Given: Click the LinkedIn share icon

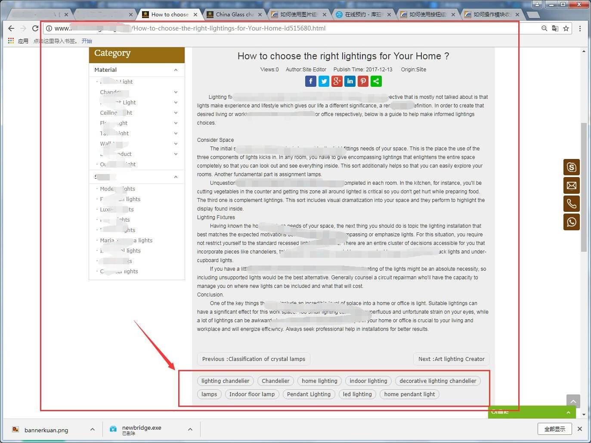Looking at the screenshot, I should [x=350, y=81].
